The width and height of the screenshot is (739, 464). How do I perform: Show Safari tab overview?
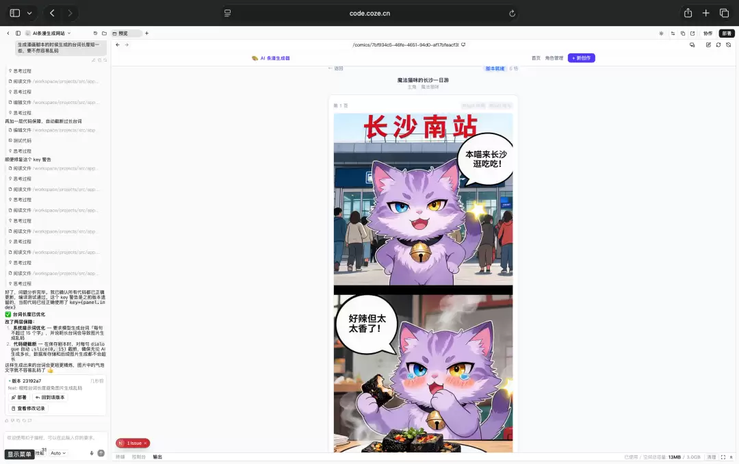coord(724,13)
